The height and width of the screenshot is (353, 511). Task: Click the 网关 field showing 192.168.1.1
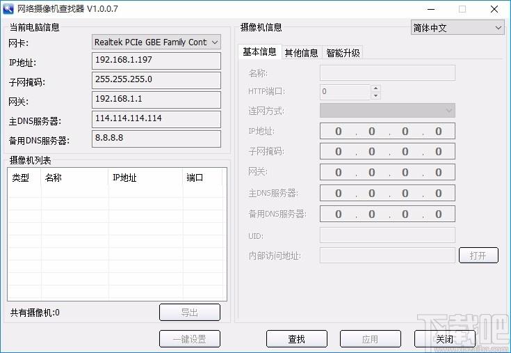[156, 100]
